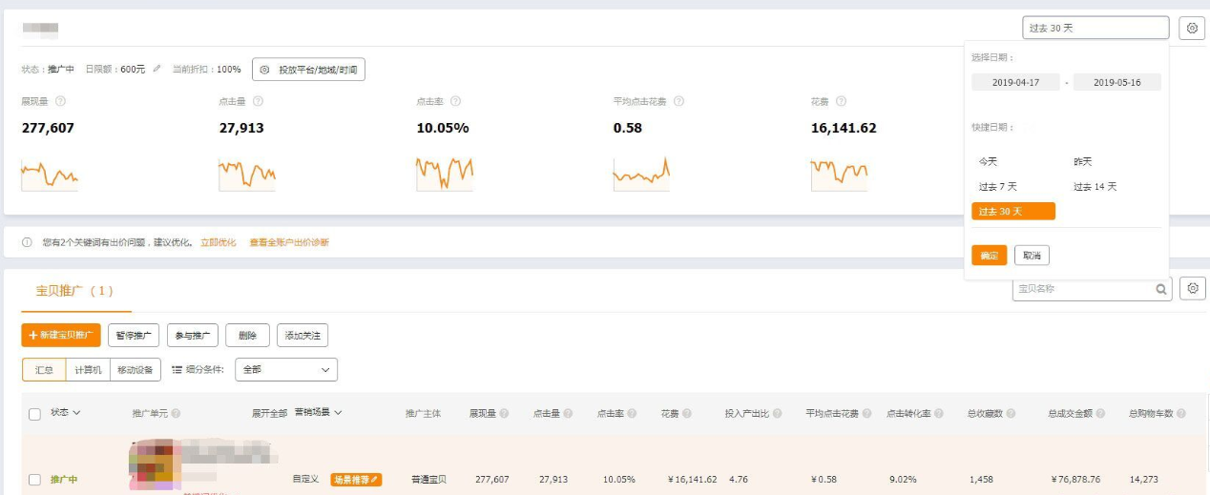Click the ￥76,878.76 总成交金额 cell
Image resolution: width=1210 pixels, height=495 pixels.
pyautogui.click(x=1074, y=479)
